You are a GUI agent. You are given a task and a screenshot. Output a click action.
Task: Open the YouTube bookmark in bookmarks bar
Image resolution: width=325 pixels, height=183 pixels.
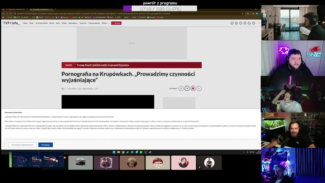(74, 17)
